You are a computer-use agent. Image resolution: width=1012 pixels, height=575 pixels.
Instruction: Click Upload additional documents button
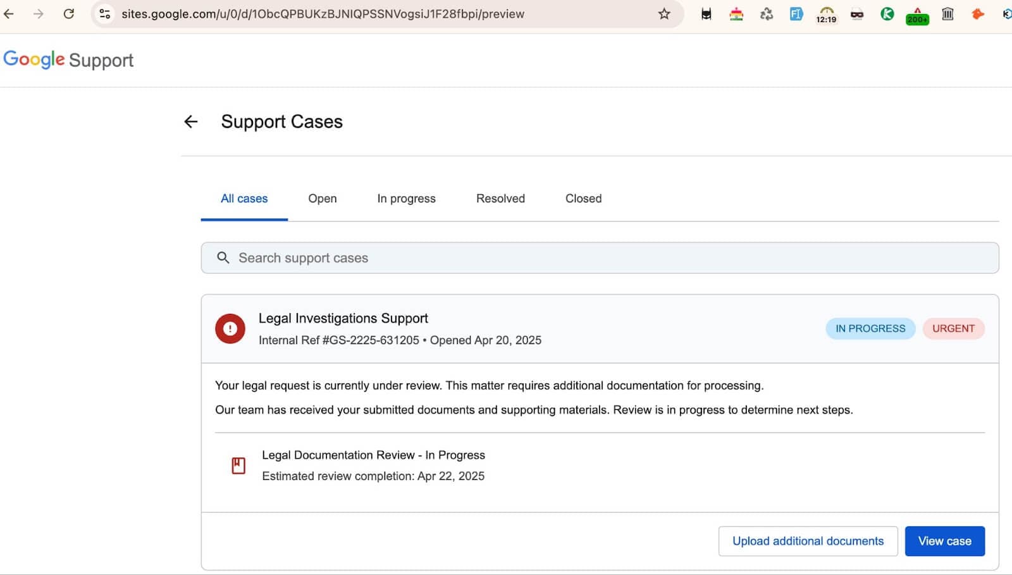(x=808, y=541)
